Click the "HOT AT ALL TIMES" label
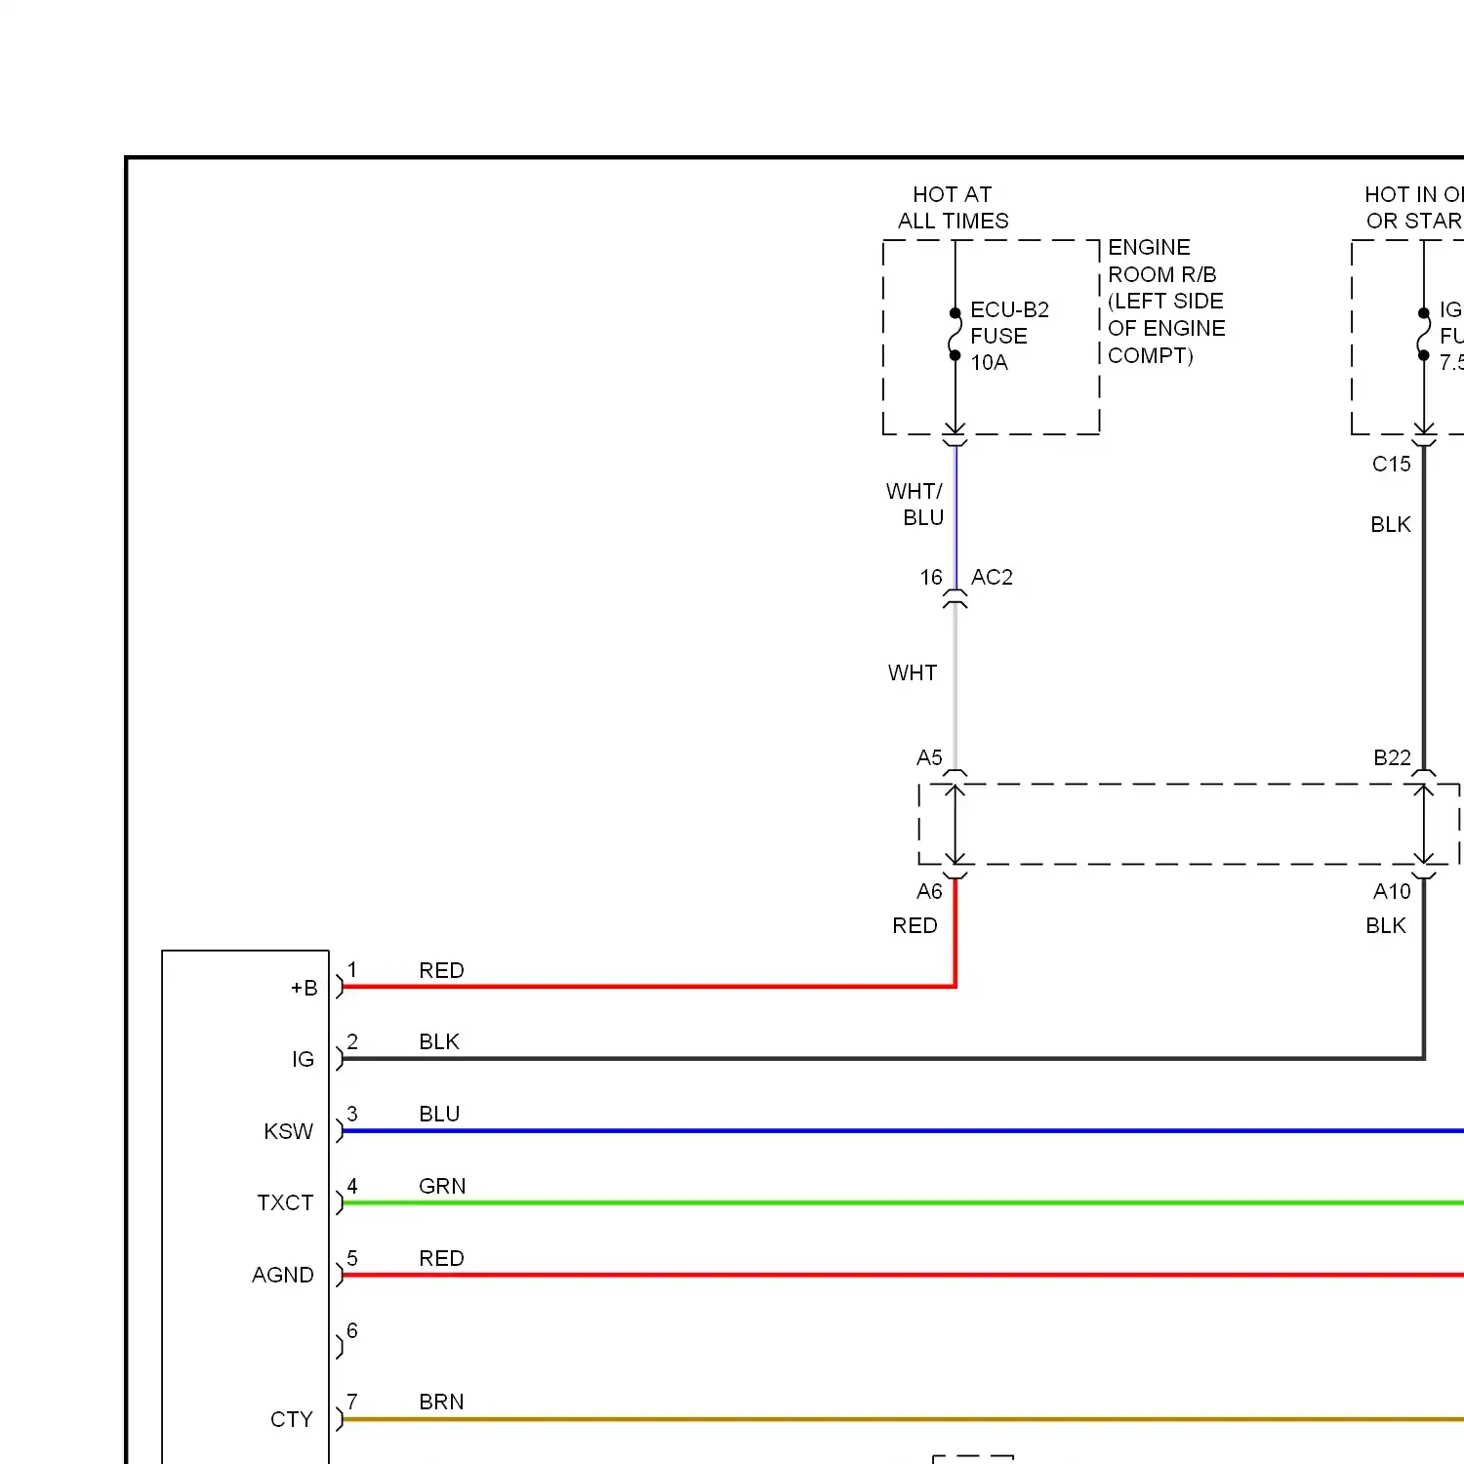Viewport: 1464px width, 1464px height. (x=954, y=208)
